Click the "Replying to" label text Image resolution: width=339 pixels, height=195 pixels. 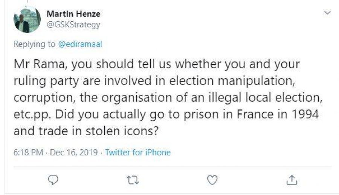34,44
